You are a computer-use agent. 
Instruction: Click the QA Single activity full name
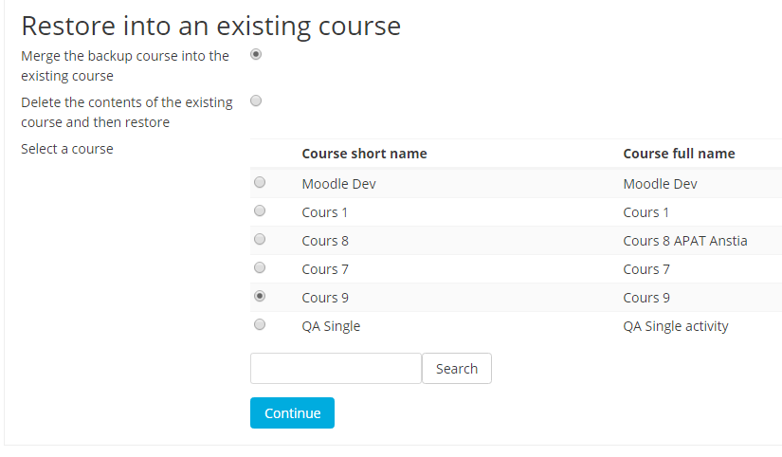point(676,326)
